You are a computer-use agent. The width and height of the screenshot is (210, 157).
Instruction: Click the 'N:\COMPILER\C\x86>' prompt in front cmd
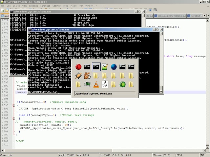(x=43, y=92)
